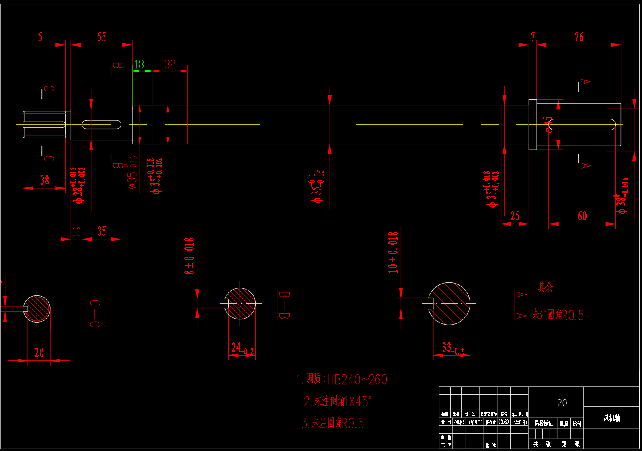The width and height of the screenshot is (642, 451).
Task: Click the "55" dimension at the top left
Action: coord(102,37)
